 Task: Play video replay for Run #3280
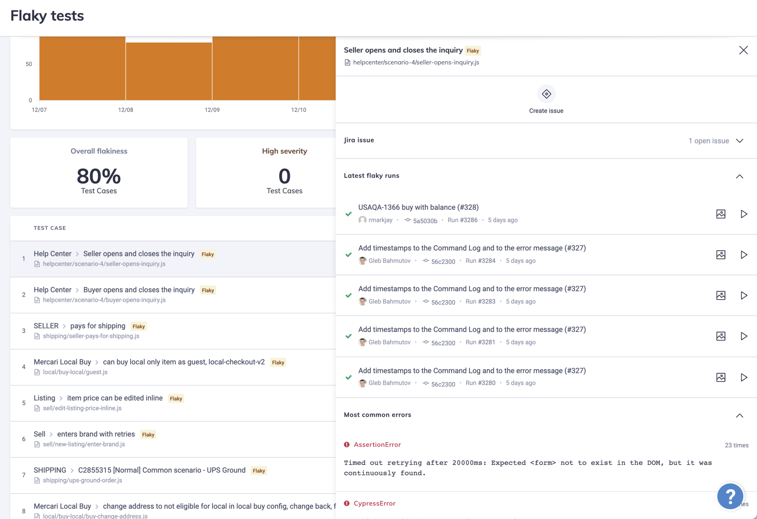point(744,378)
